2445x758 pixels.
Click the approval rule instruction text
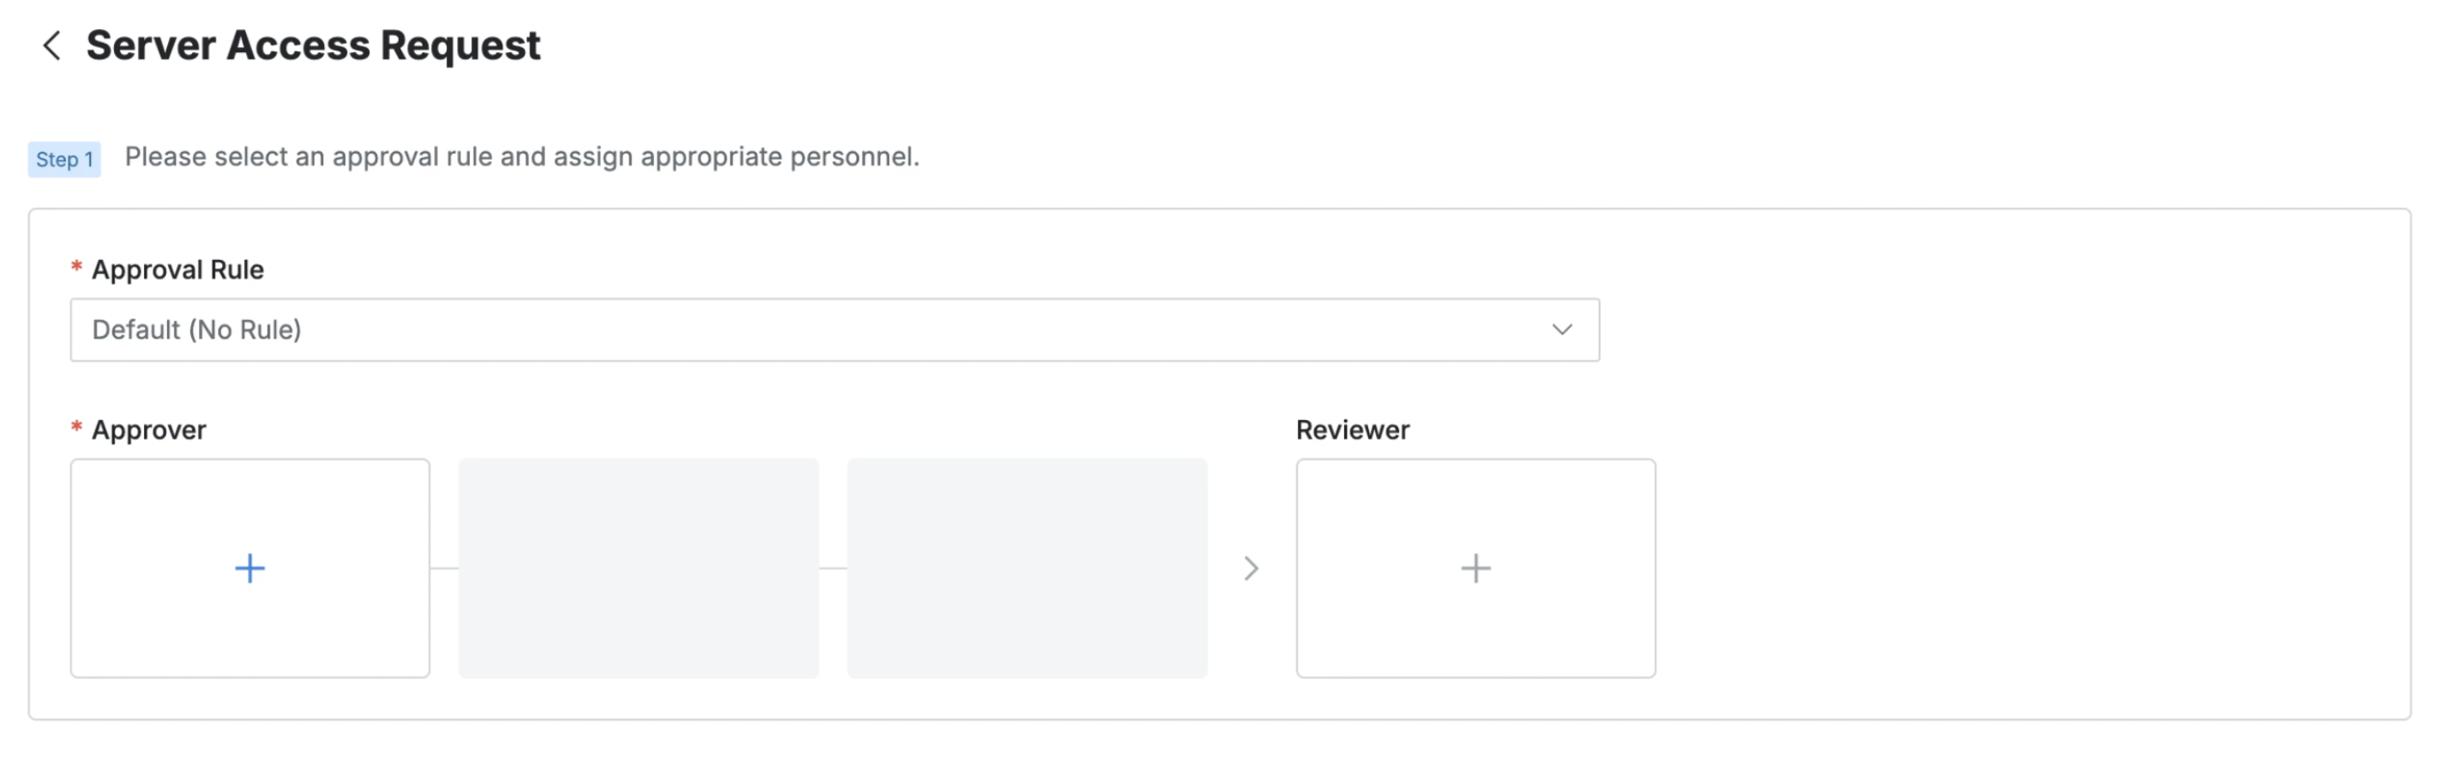(x=522, y=157)
